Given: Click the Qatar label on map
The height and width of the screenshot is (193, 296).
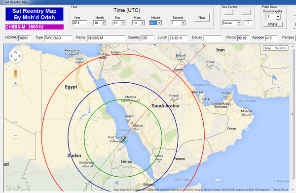Looking at the screenshot, I should point(206,99).
